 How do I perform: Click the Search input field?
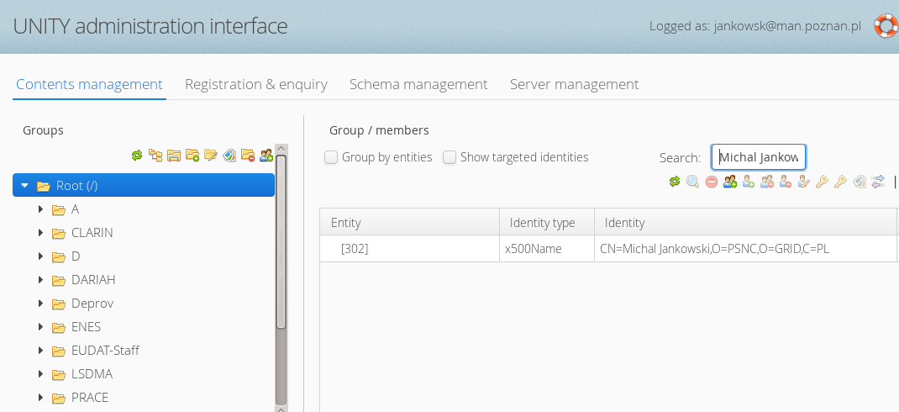tap(759, 157)
